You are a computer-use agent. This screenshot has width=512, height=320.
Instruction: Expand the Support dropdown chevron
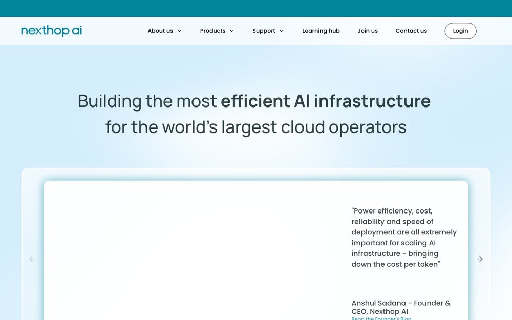coord(282,31)
